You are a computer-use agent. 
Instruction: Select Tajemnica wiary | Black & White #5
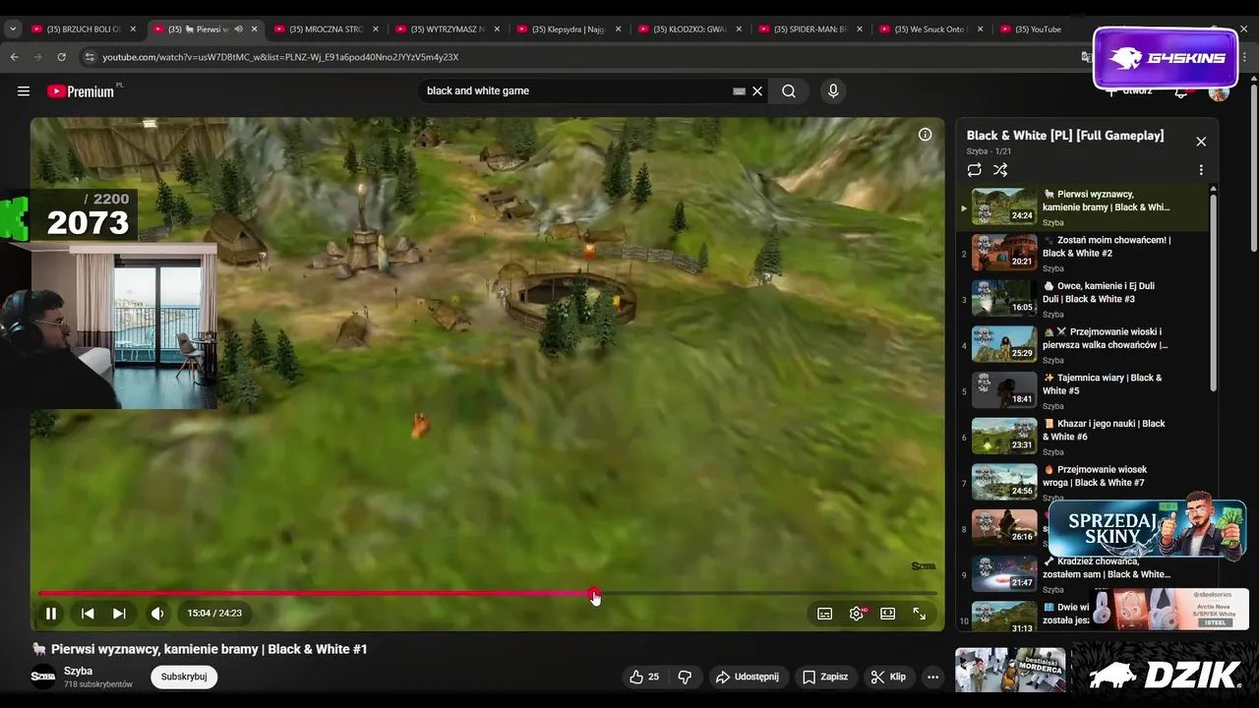(x=1082, y=390)
